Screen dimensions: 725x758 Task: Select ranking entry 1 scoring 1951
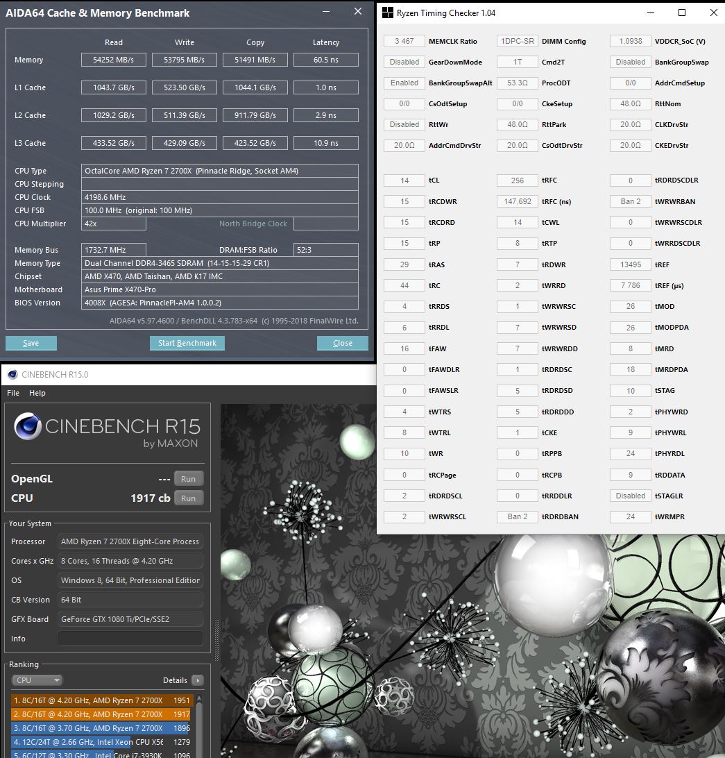click(x=102, y=700)
